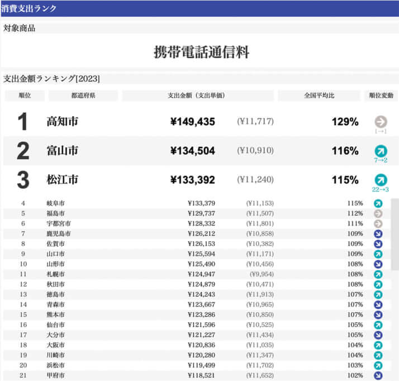399x381 pixels.
Task: Click the teal up-arrow icon for 富山市
Action: point(381,151)
